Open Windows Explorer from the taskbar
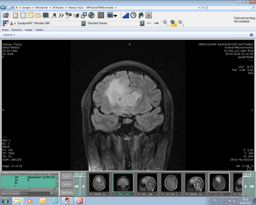 [18, 201]
